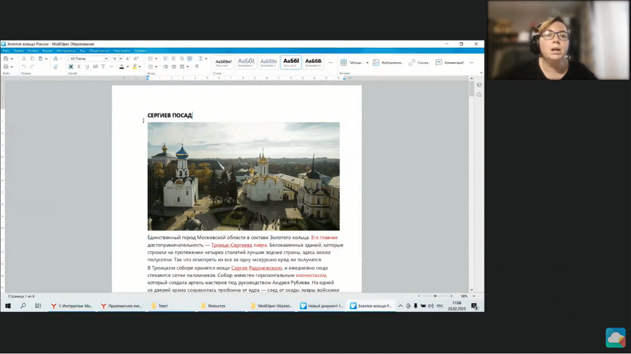Open Windows taskbar search

(x=23, y=306)
